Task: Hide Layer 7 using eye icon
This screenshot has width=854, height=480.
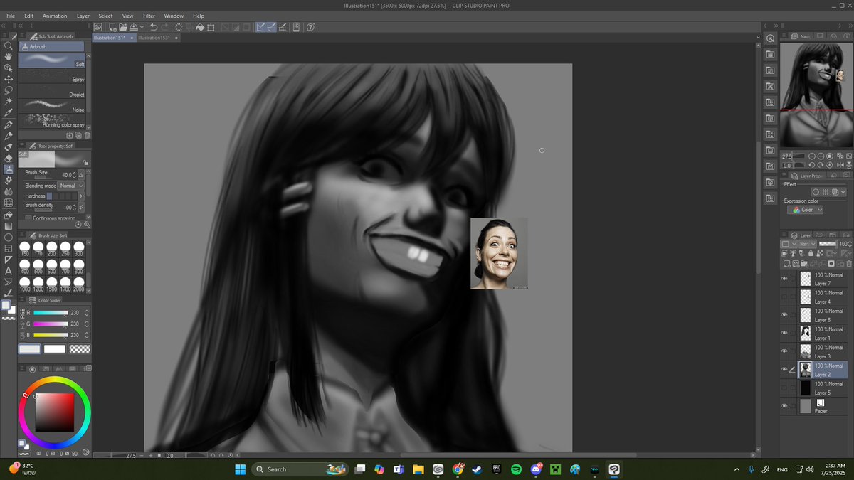Action: pos(784,279)
